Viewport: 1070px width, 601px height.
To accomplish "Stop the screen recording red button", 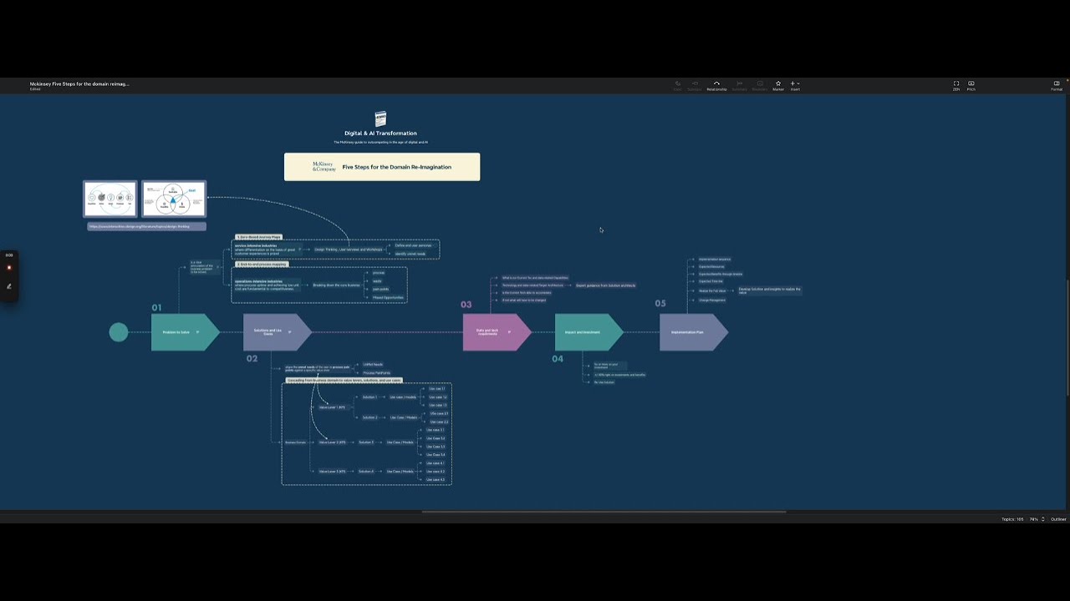I will pyautogui.click(x=9, y=268).
